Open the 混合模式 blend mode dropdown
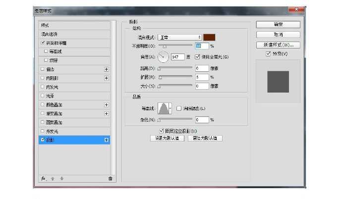Viewport: 342px width, 199px height. 179,37
